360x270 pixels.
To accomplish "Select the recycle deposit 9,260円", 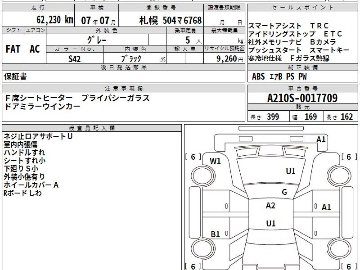I will tap(230, 59).
